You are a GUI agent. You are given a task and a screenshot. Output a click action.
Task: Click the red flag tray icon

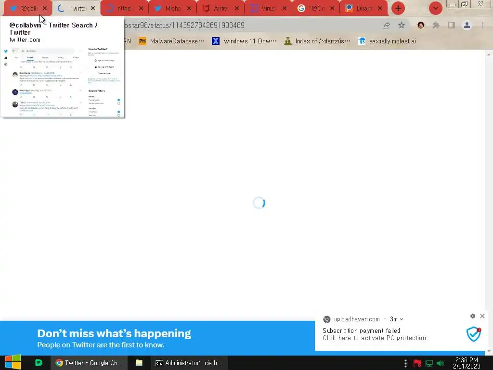click(417, 363)
